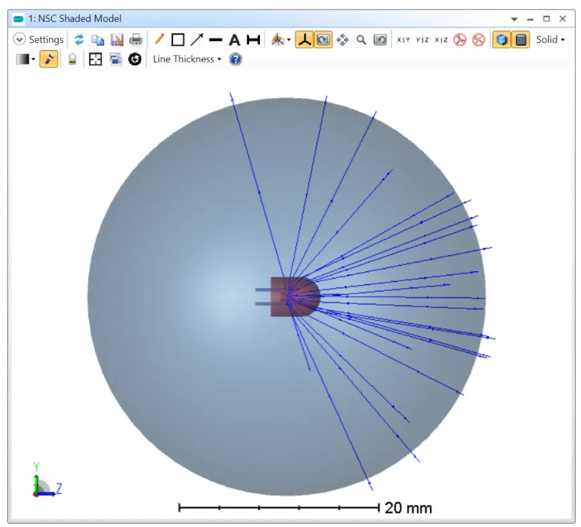Select the draw line tool
The image size is (581, 527).
click(x=215, y=40)
